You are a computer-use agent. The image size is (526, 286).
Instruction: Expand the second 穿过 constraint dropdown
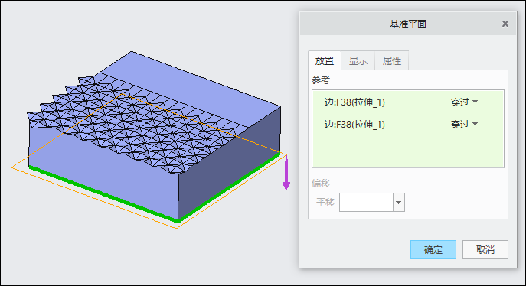(x=464, y=125)
